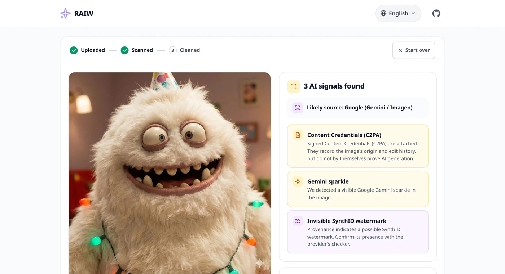This screenshot has height=274, width=505.
Task: Click the X icon in Start over
Action: point(400,50)
